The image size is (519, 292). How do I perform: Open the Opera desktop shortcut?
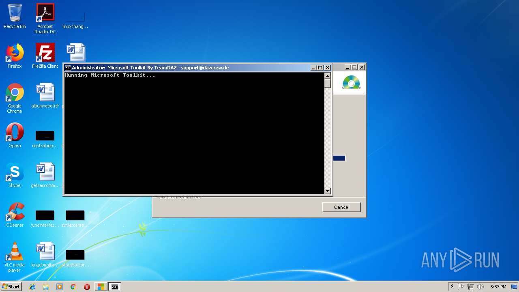tap(15, 135)
